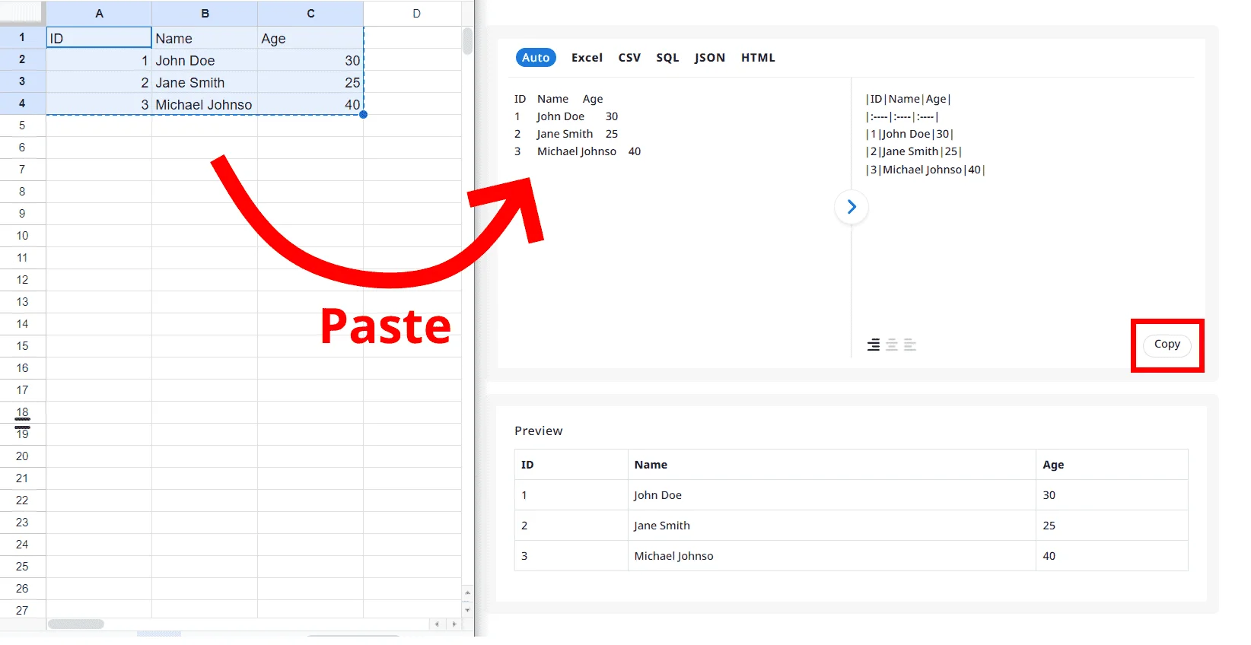This screenshot has height=645, width=1251.
Task: Switch to the Excel input tab
Action: (587, 58)
